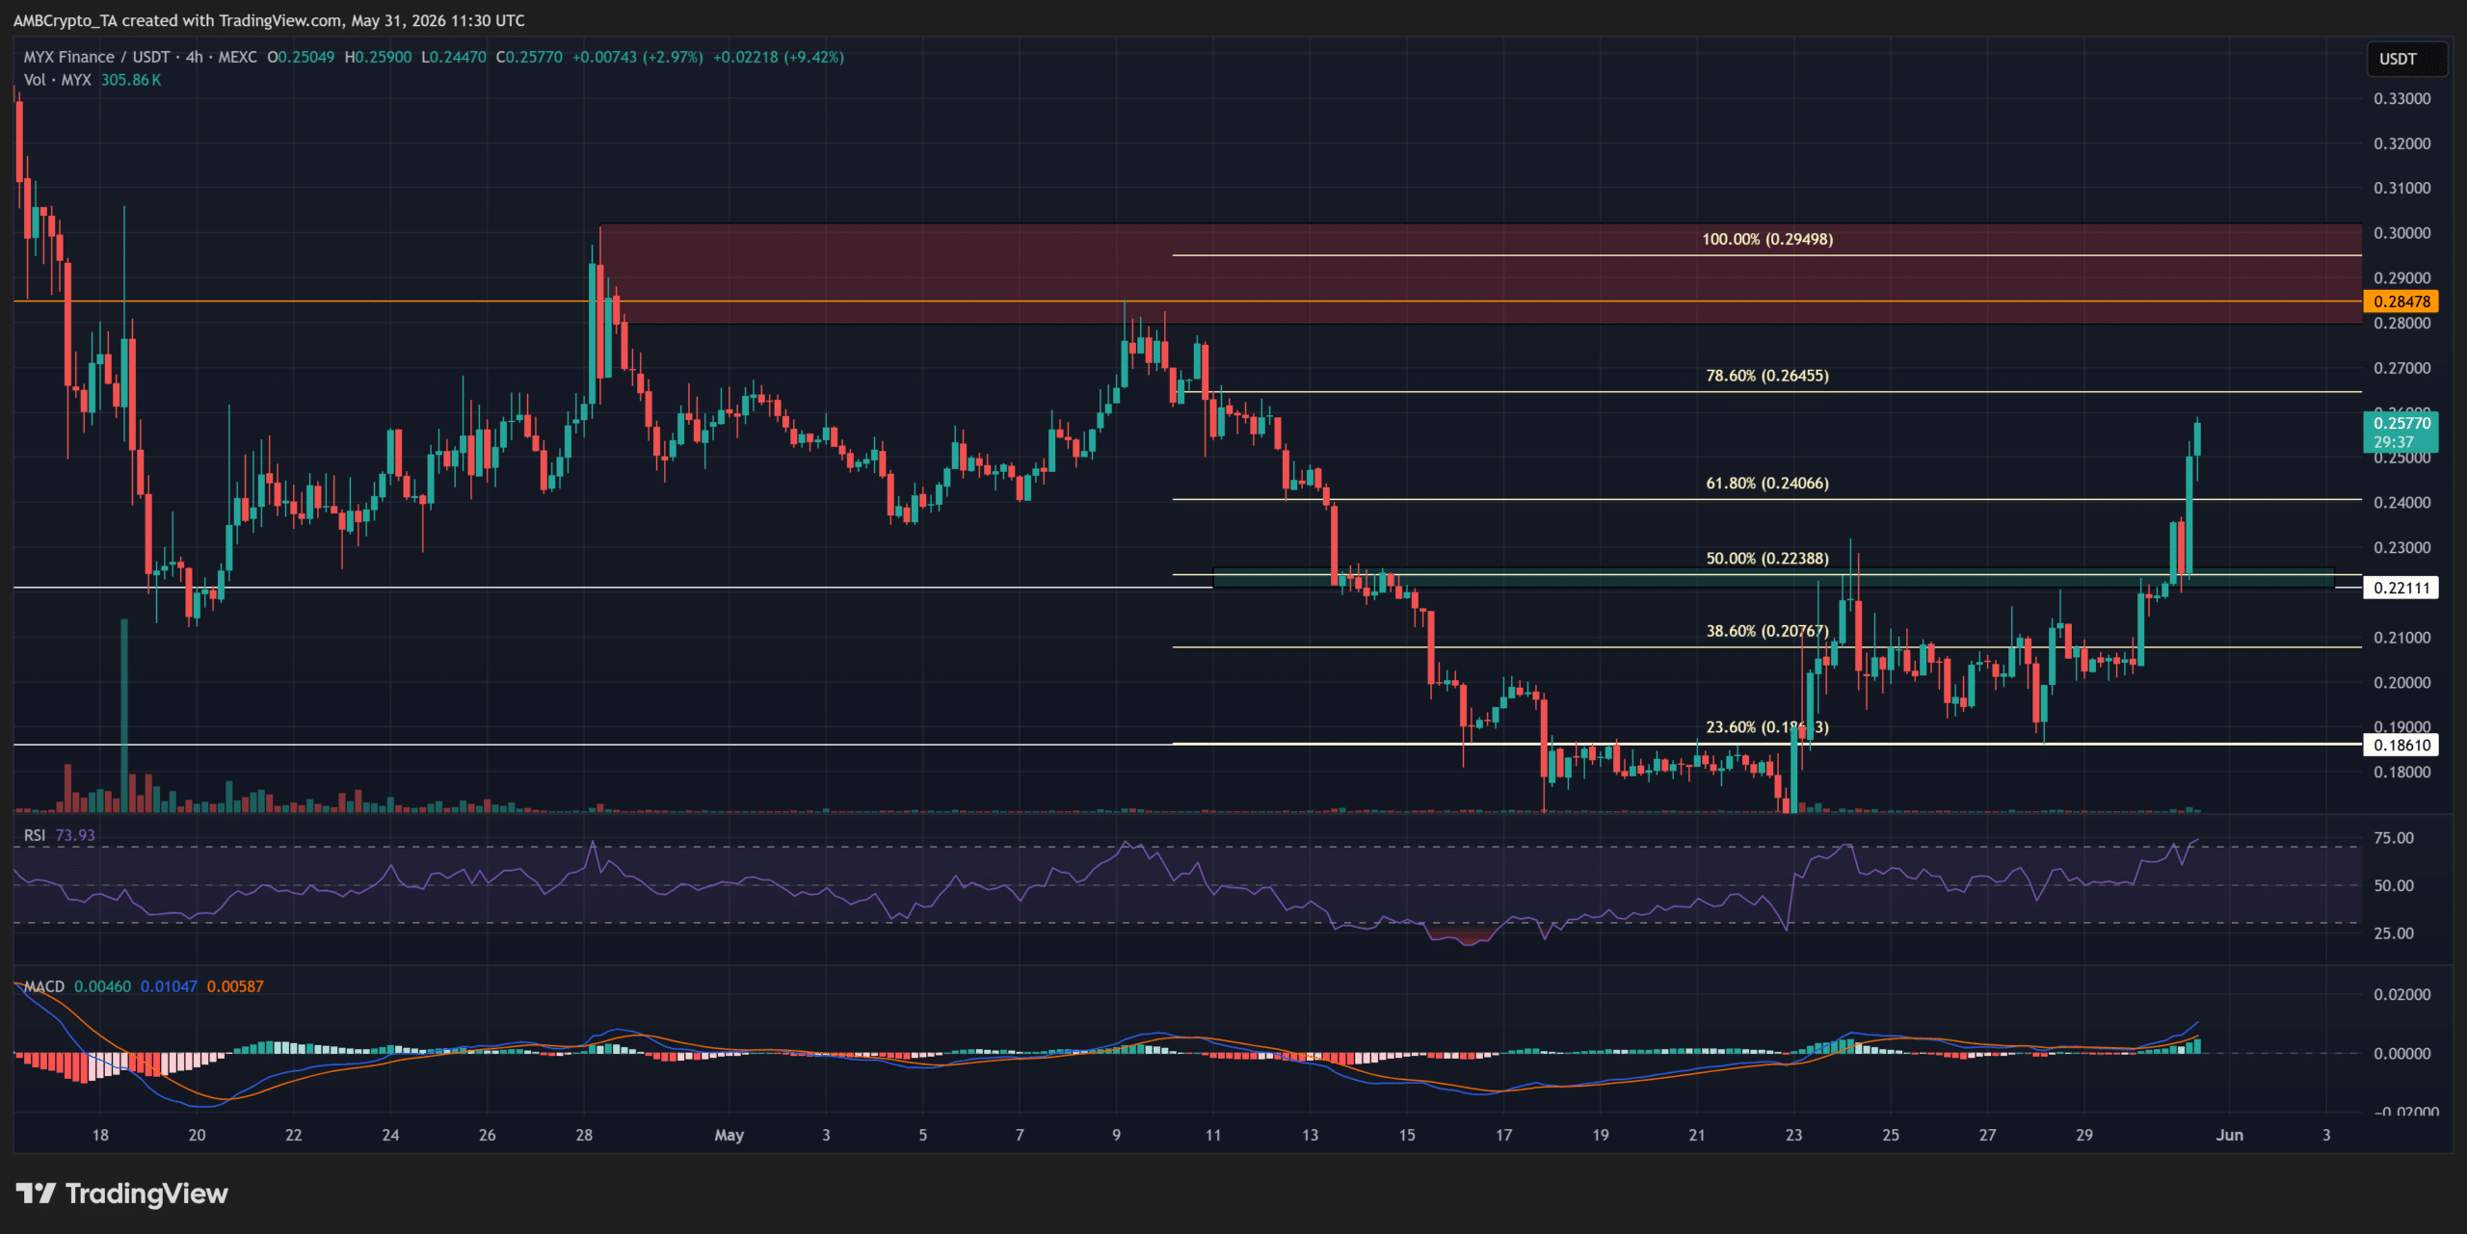Click the May label on time axis
The width and height of the screenshot is (2467, 1234).
click(x=729, y=1135)
